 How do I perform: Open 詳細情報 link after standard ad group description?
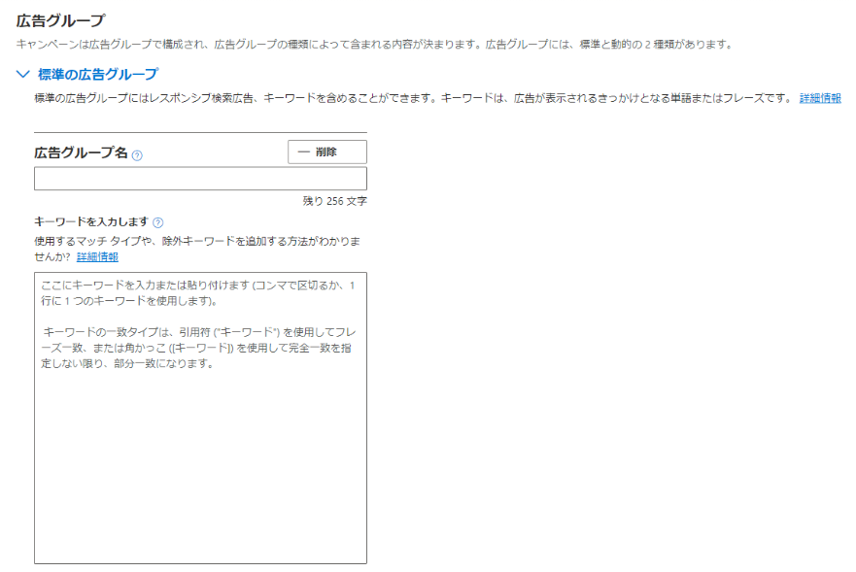click(820, 98)
